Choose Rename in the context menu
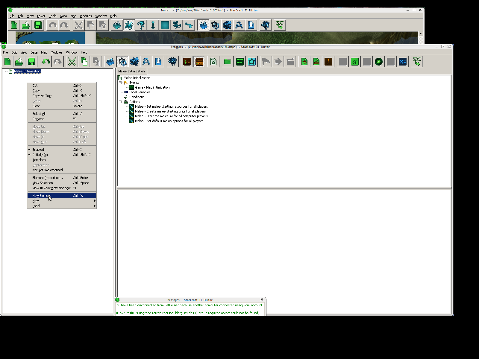 pyautogui.click(x=62, y=119)
